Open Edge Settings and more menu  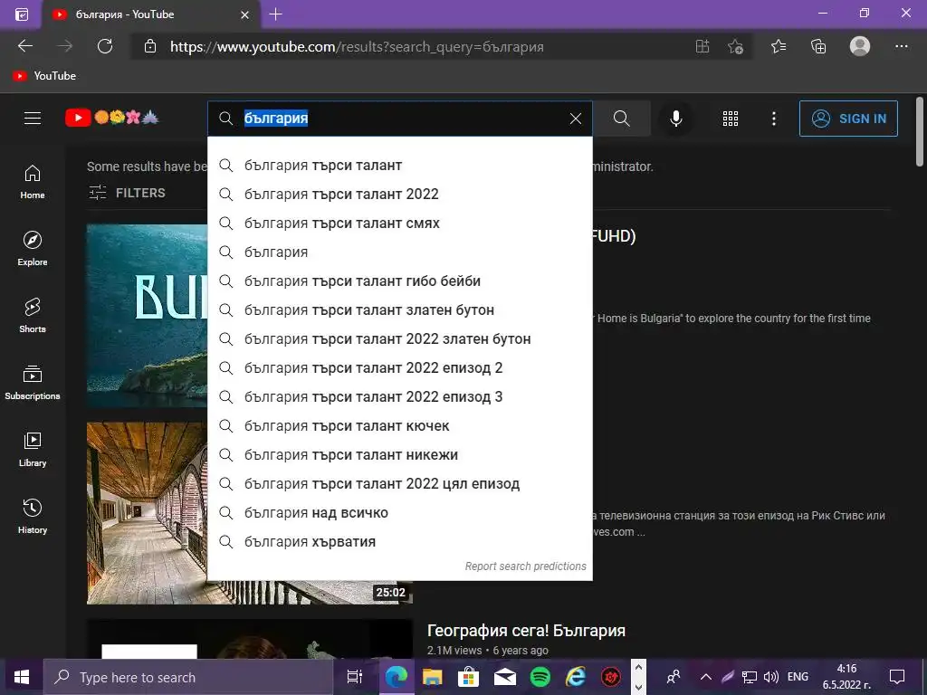(x=901, y=46)
